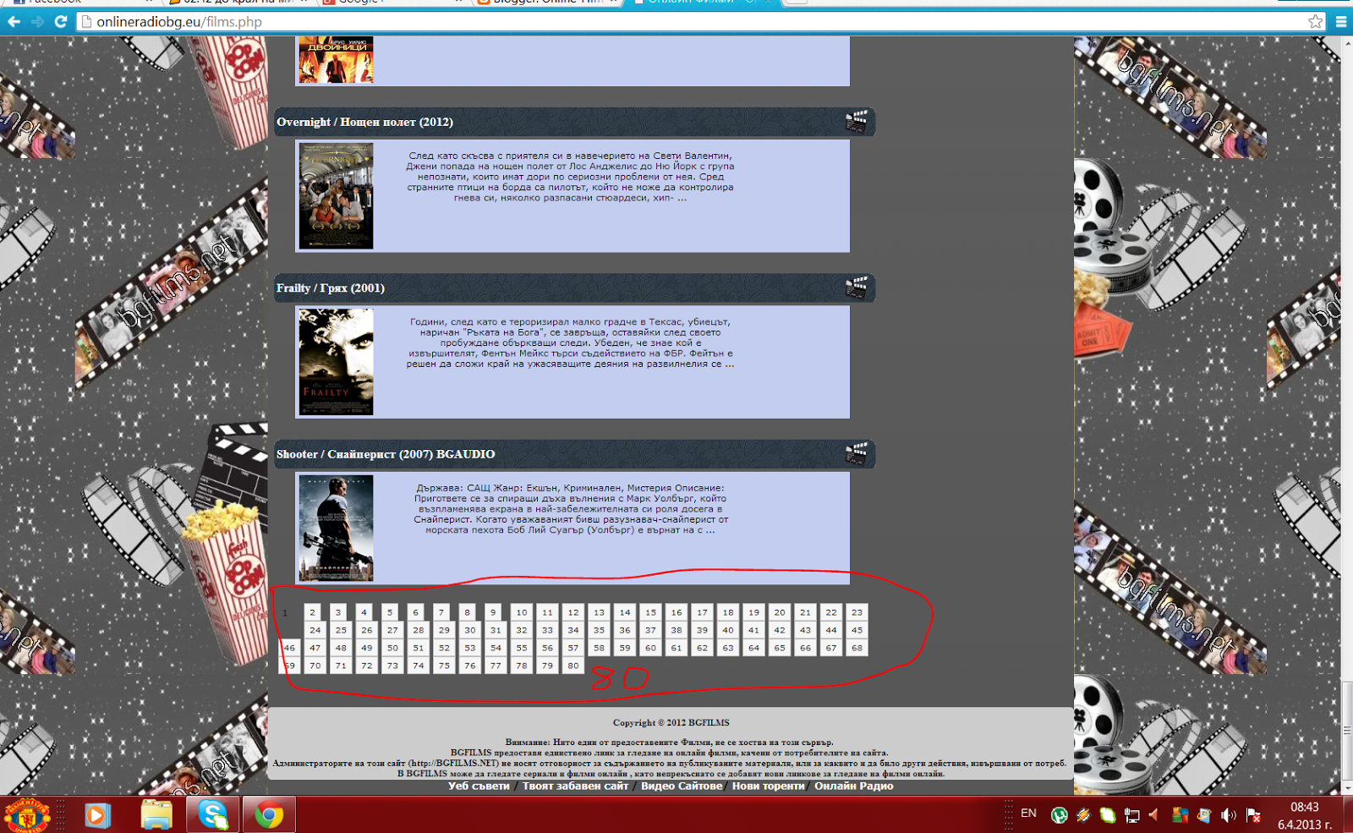Reload the page with the refresh icon

tap(61, 22)
